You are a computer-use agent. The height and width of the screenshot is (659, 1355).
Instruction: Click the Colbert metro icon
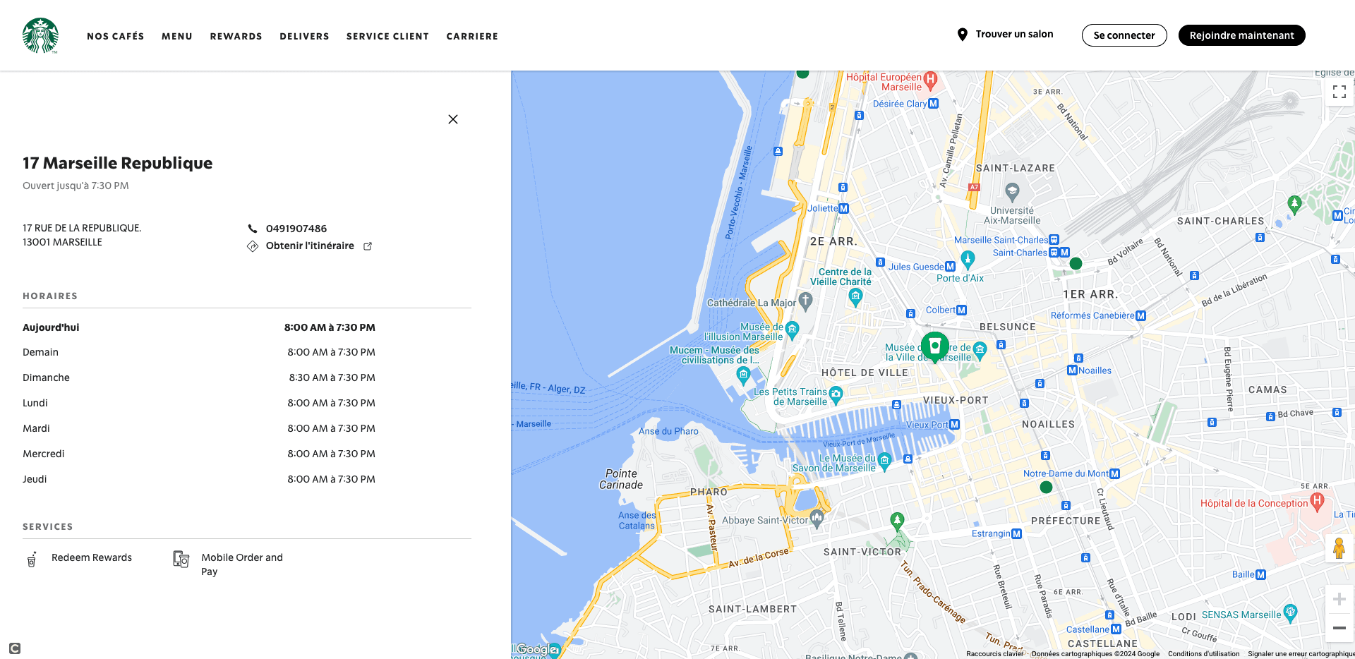pyautogui.click(x=962, y=310)
